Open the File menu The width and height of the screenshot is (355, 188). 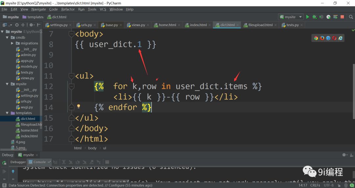point(4,9)
